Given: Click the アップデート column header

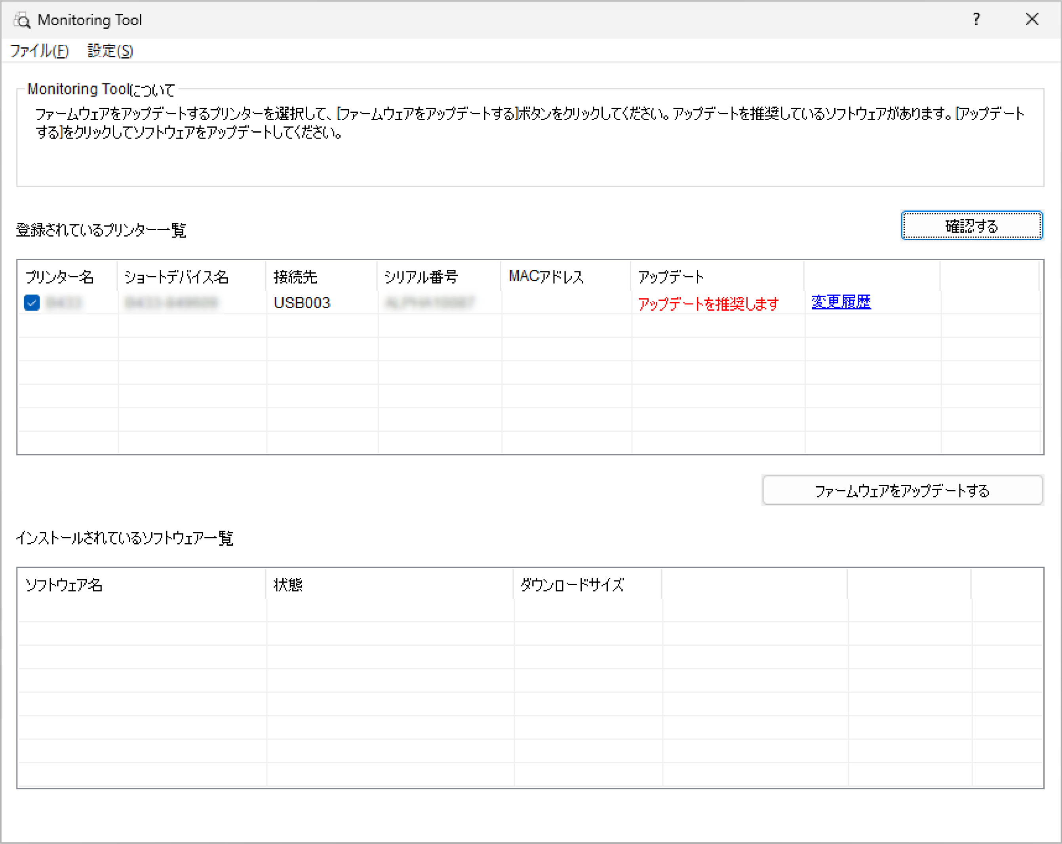Looking at the screenshot, I should [718, 277].
